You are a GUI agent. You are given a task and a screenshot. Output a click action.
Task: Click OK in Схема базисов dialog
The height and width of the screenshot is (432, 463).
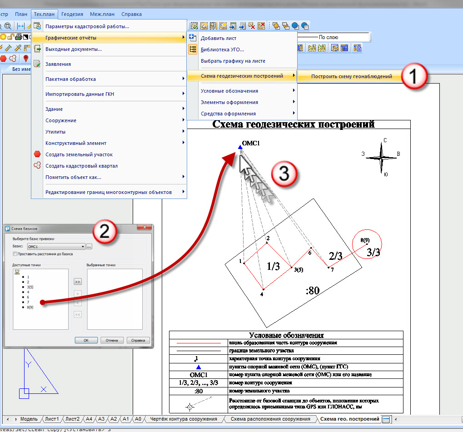click(86, 340)
